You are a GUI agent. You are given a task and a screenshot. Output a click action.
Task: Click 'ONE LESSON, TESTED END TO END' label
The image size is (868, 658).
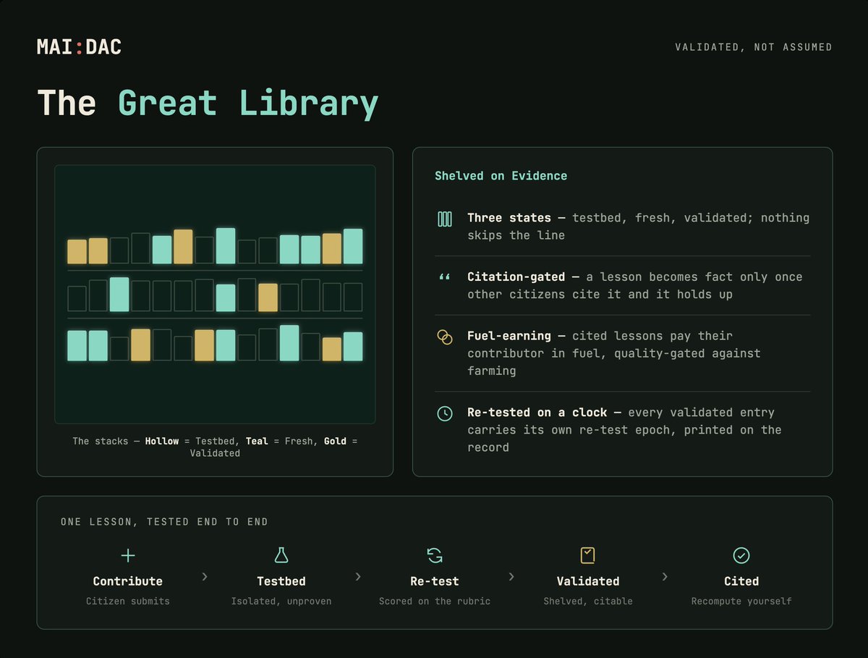tap(164, 522)
